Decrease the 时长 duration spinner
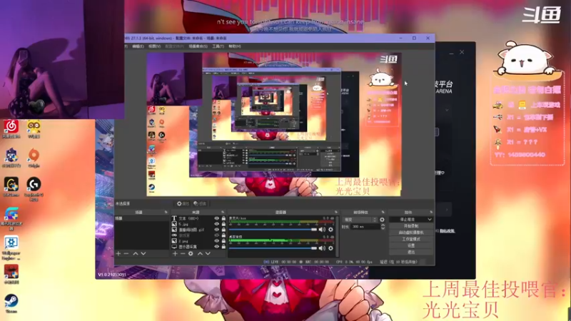Screen dimensions: 571x321 (383, 228)
